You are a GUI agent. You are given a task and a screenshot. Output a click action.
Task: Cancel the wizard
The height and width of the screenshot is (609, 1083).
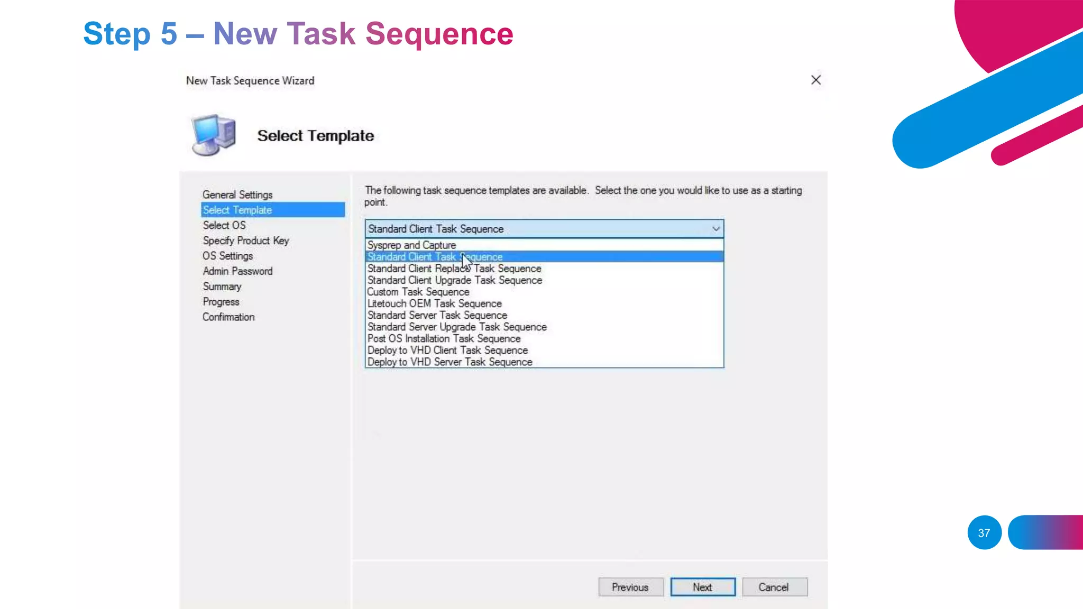(774, 587)
